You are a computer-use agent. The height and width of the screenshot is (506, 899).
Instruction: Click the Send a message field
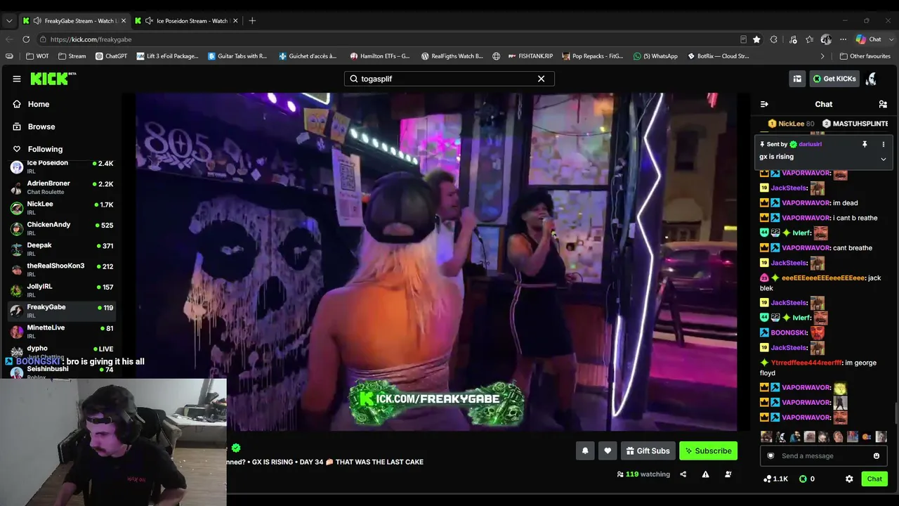[x=823, y=455]
